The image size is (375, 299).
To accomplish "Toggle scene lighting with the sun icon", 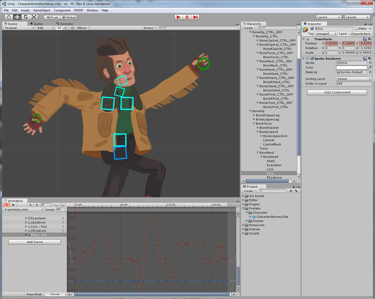I will pos(66,28).
